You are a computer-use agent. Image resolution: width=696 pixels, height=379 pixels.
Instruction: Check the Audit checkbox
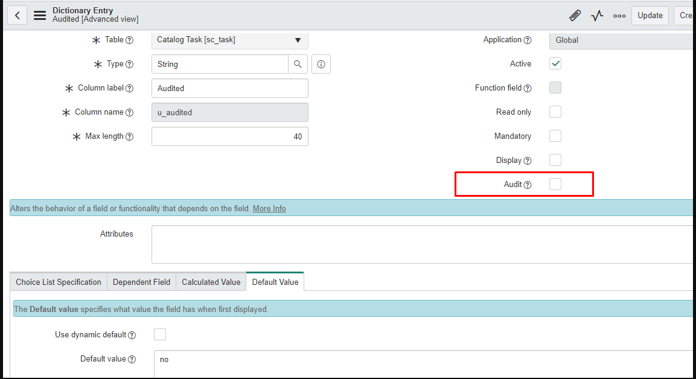click(555, 183)
